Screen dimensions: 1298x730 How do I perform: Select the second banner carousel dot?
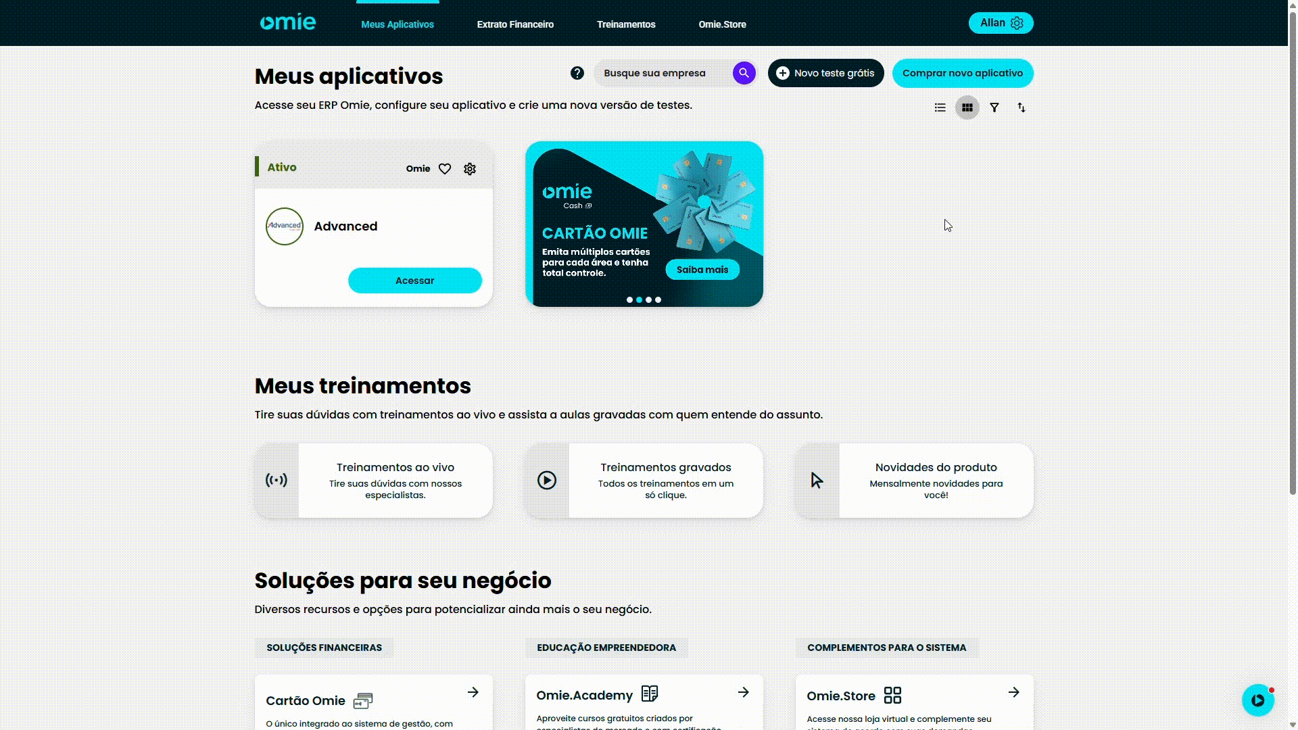click(639, 299)
